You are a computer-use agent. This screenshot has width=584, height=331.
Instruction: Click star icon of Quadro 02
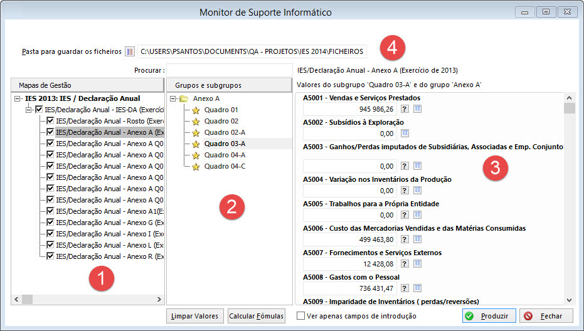point(196,122)
